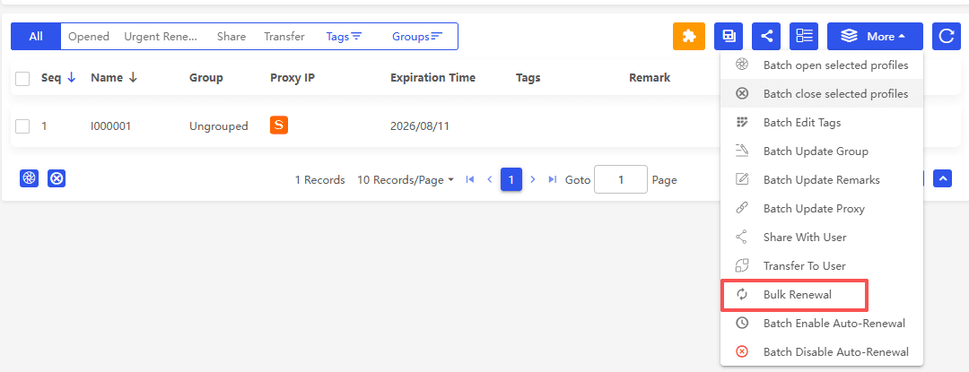Click page number 1 button
This screenshot has width=969, height=372.
[x=511, y=179]
